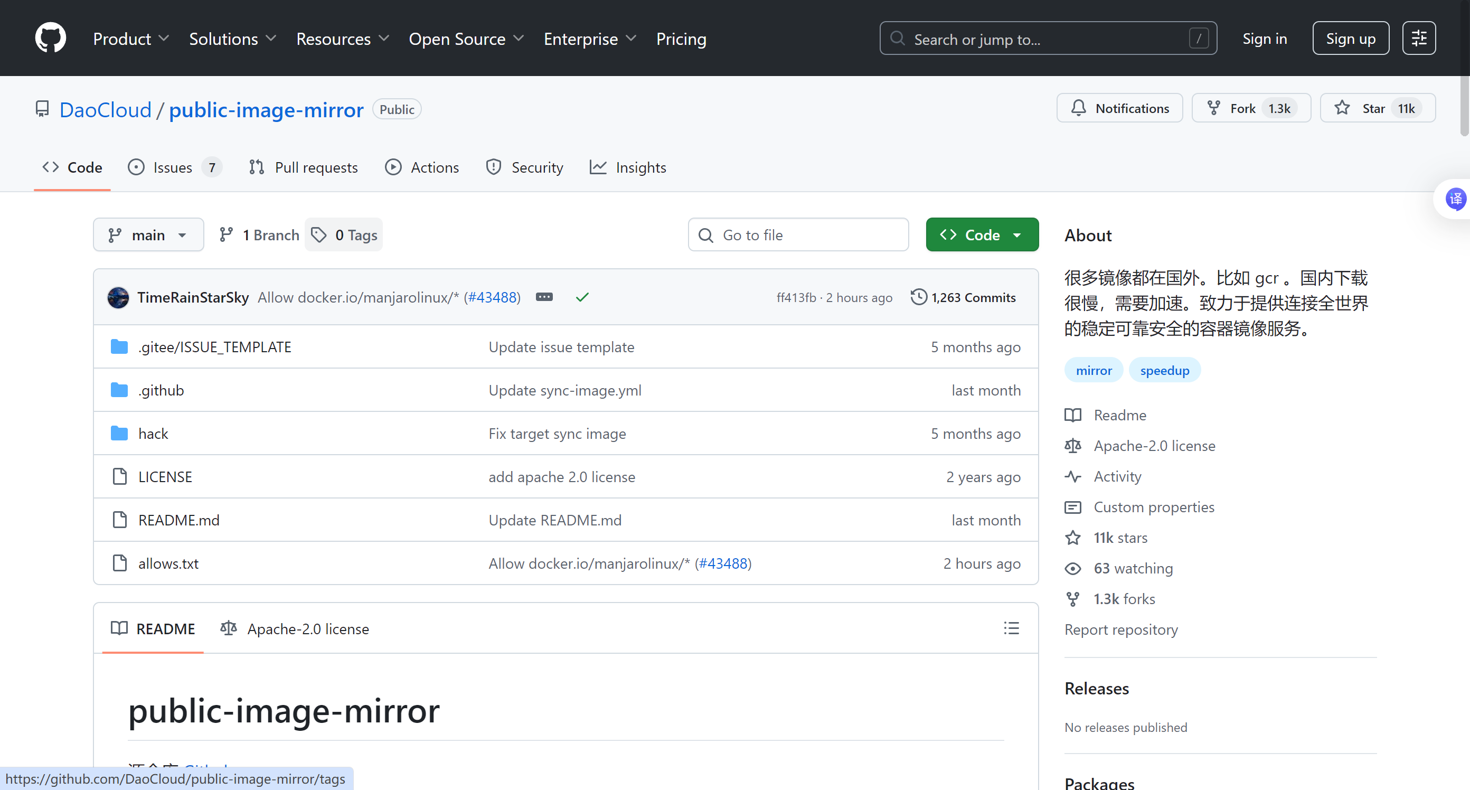
Task: Expand the green Code dropdown
Action: 982,234
